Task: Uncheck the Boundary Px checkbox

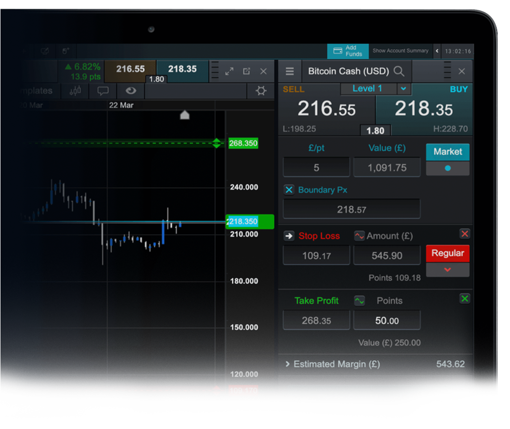Action: point(289,190)
